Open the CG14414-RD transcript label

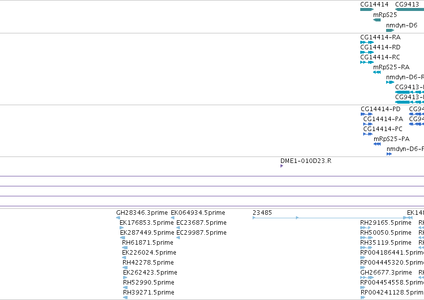[380, 47]
